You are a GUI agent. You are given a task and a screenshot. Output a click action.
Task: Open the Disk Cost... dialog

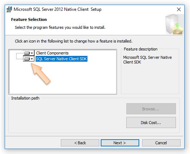(151, 122)
